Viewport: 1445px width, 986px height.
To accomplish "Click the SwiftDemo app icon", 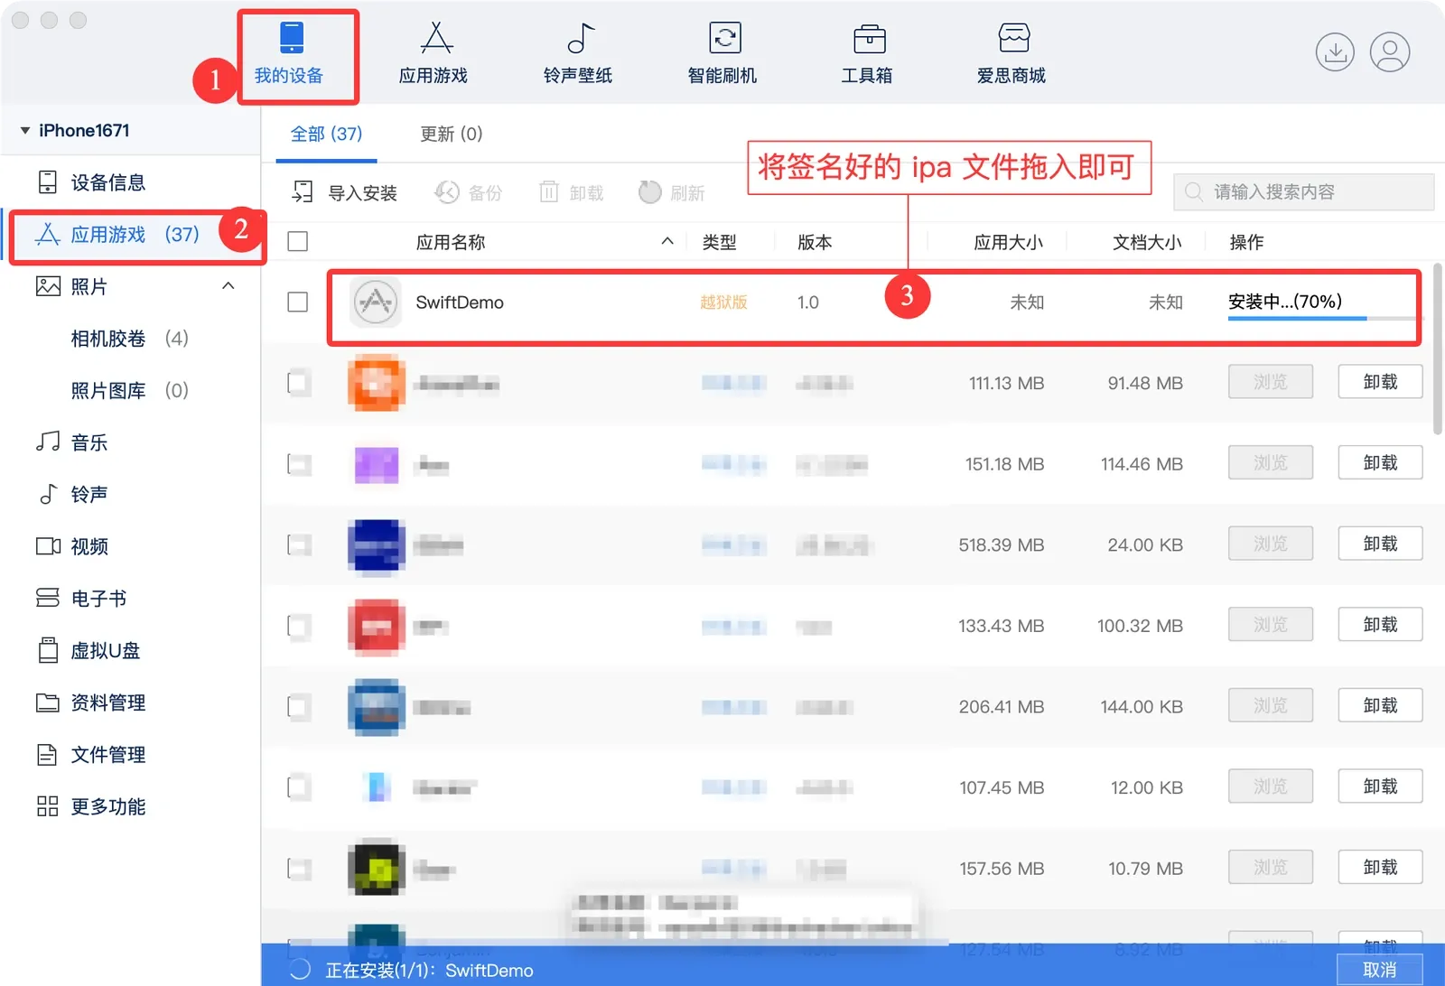I will [x=376, y=302].
